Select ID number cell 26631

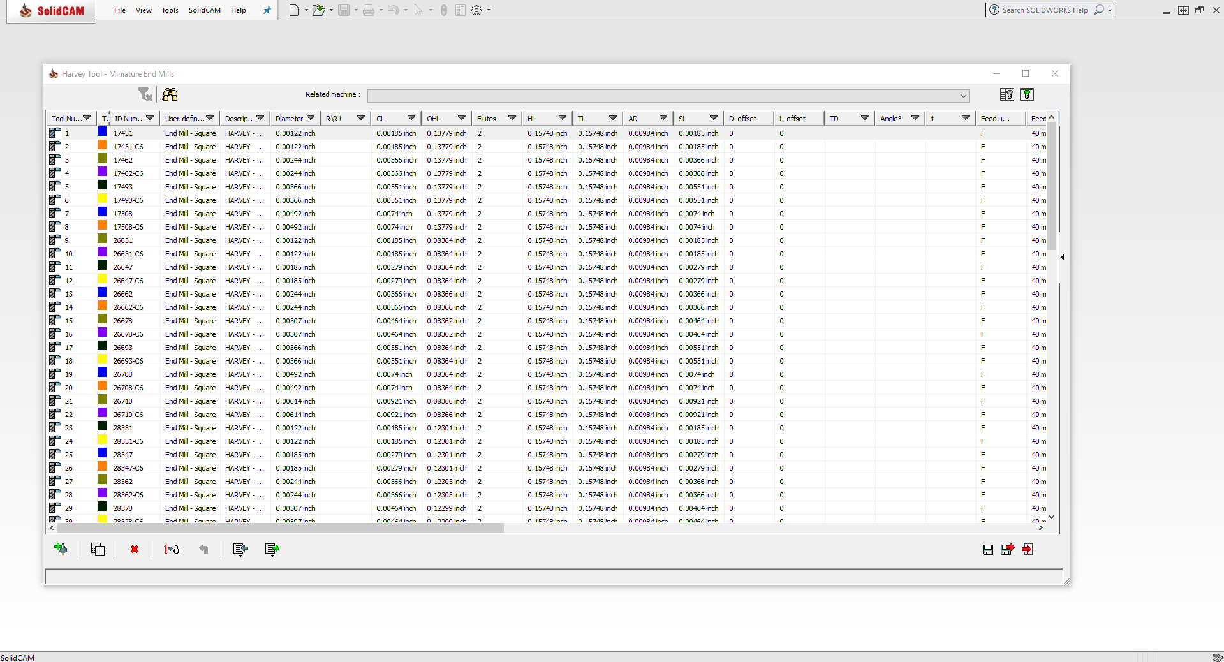pyautogui.click(x=134, y=240)
